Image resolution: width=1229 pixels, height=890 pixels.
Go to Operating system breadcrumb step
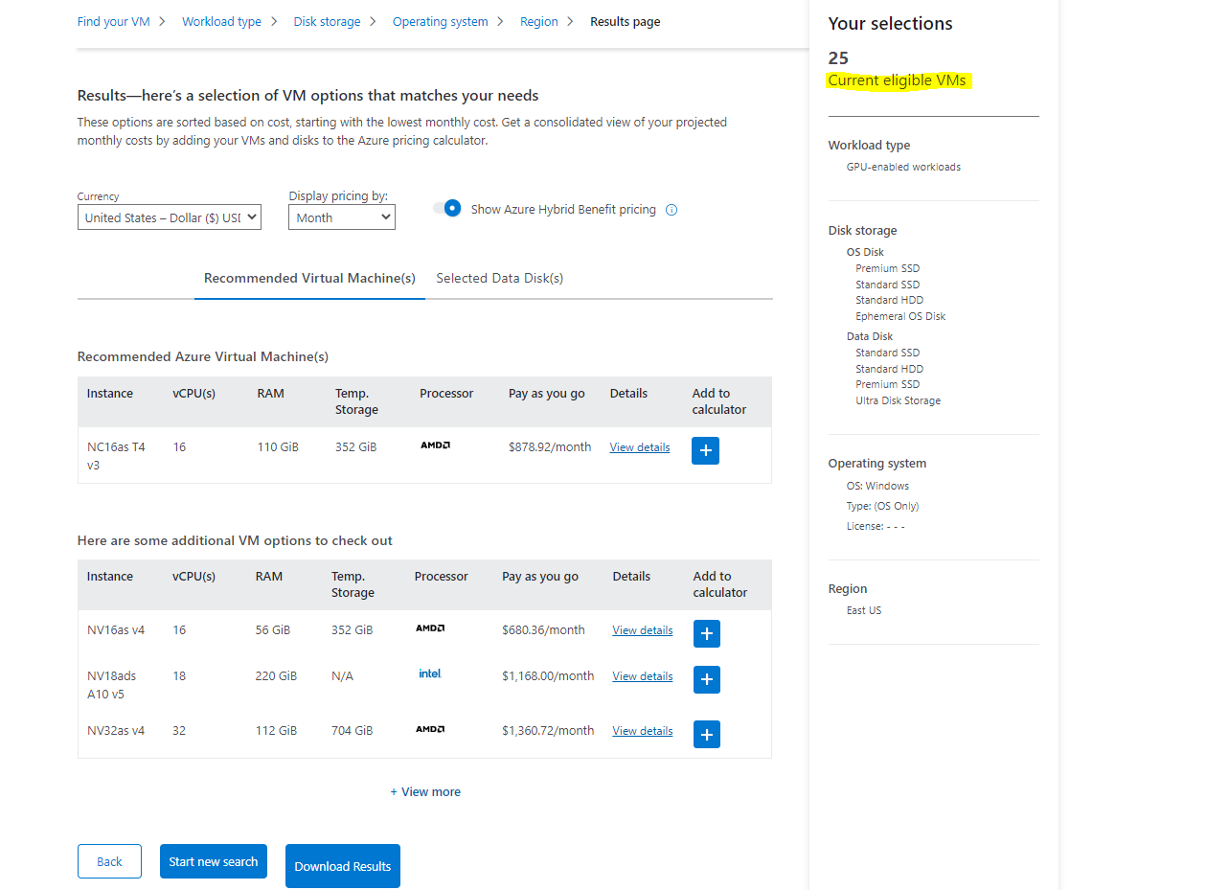[441, 21]
